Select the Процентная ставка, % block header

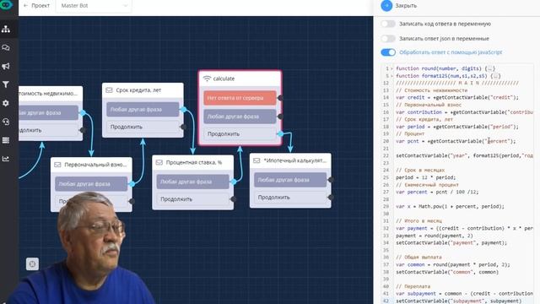[193, 162]
